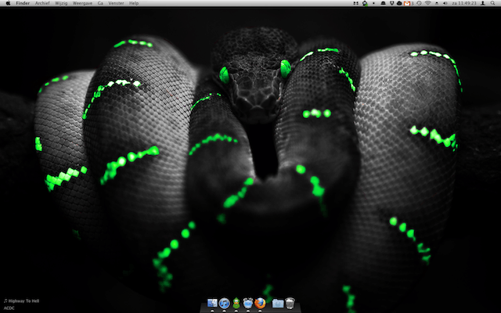501x313 pixels.
Task: Open the Venster menu
Action: click(117, 3)
